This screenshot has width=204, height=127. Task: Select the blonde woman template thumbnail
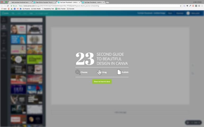tap(18, 29)
